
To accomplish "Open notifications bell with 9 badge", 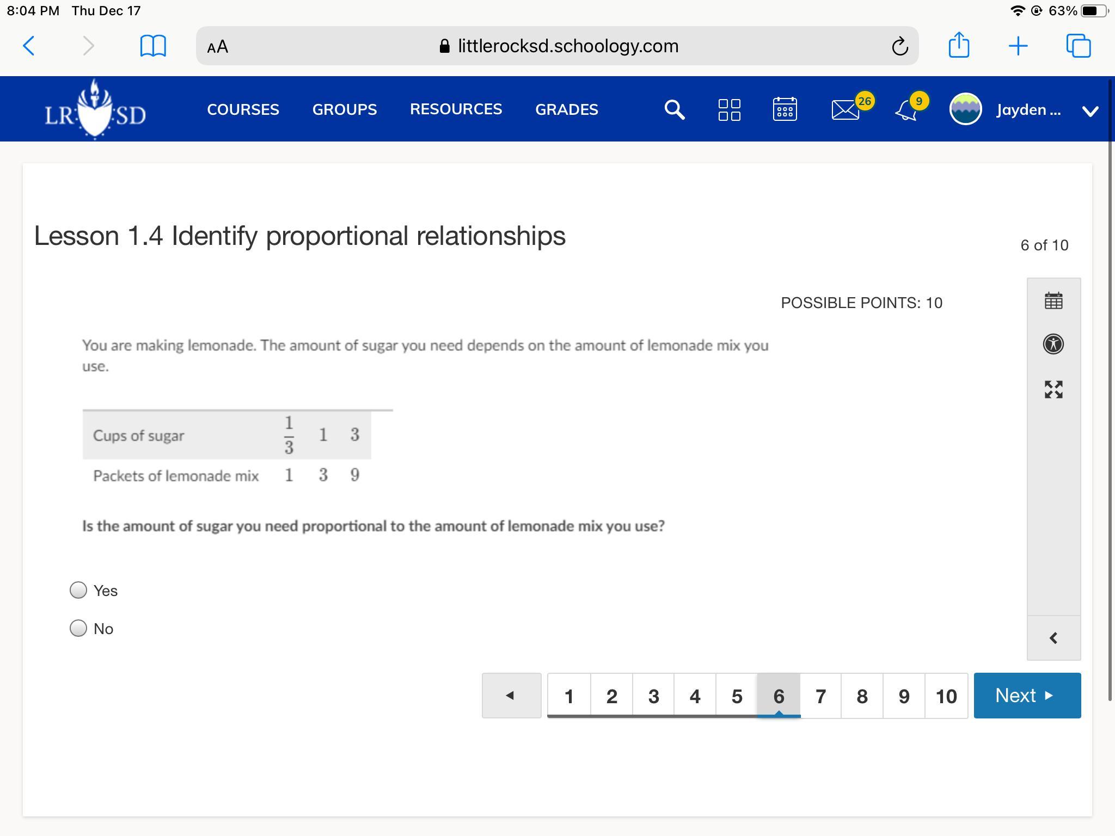I will click(x=906, y=110).
